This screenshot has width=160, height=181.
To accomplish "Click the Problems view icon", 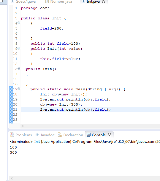I will click(x=12, y=135).
